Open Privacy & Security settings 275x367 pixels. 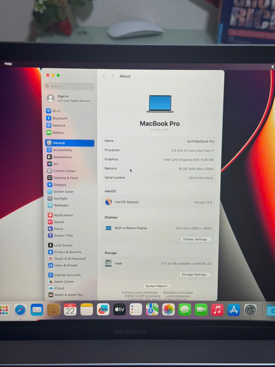point(65,252)
